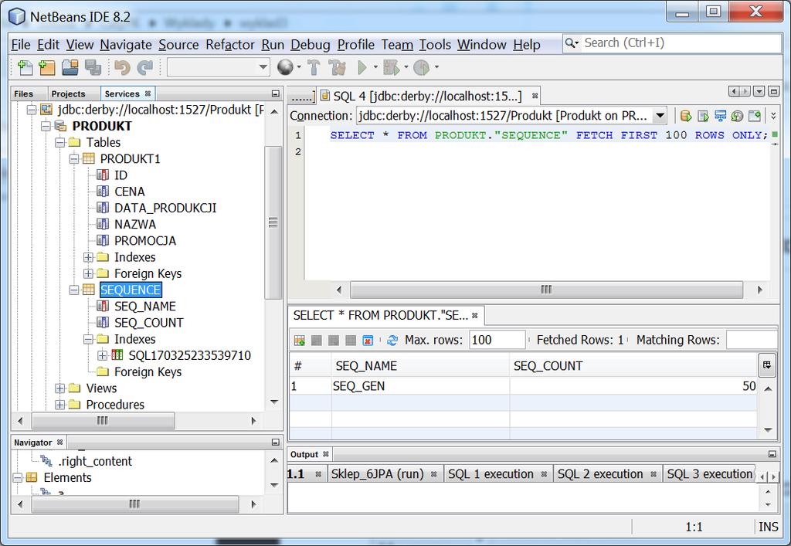Click the Refresh Records blue arrows icon
The image size is (791, 546).
tap(392, 341)
